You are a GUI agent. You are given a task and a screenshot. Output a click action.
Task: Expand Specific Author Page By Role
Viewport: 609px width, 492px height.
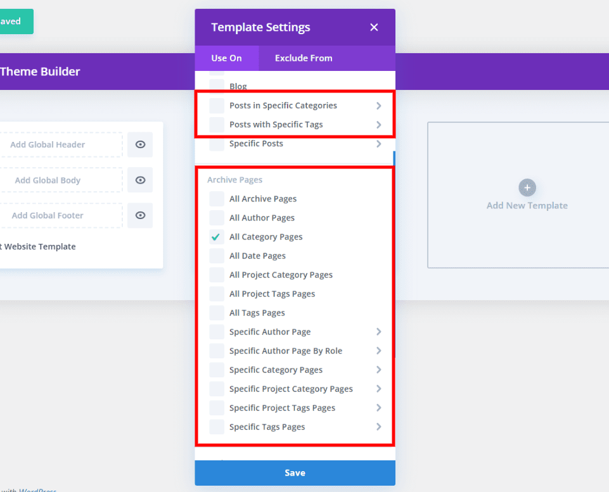[378, 350]
